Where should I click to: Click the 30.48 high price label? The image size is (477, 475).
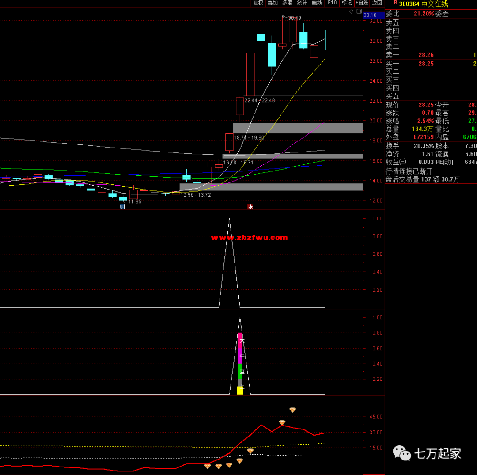point(294,18)
